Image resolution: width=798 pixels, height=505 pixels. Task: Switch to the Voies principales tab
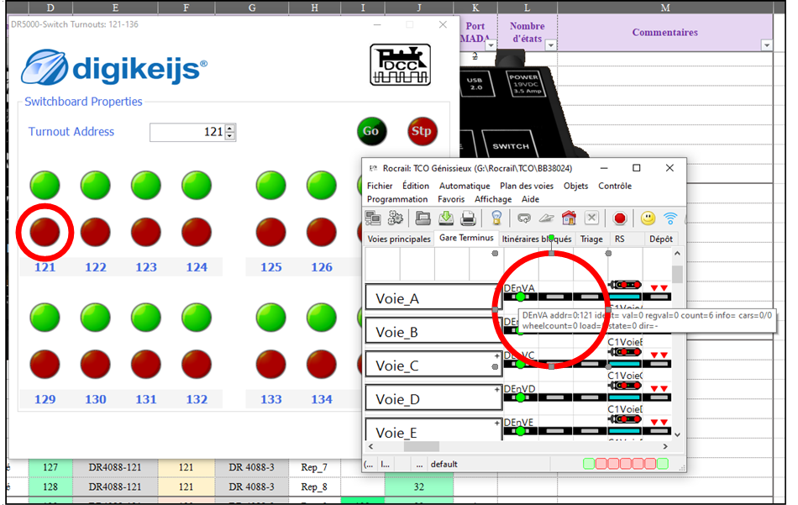[x=399, y=239]
